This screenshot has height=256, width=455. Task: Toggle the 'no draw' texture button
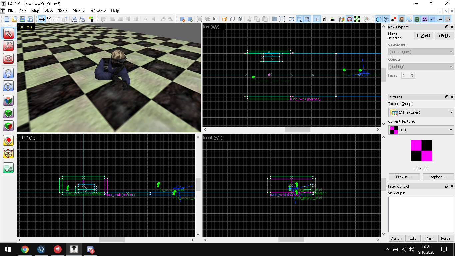425,19
